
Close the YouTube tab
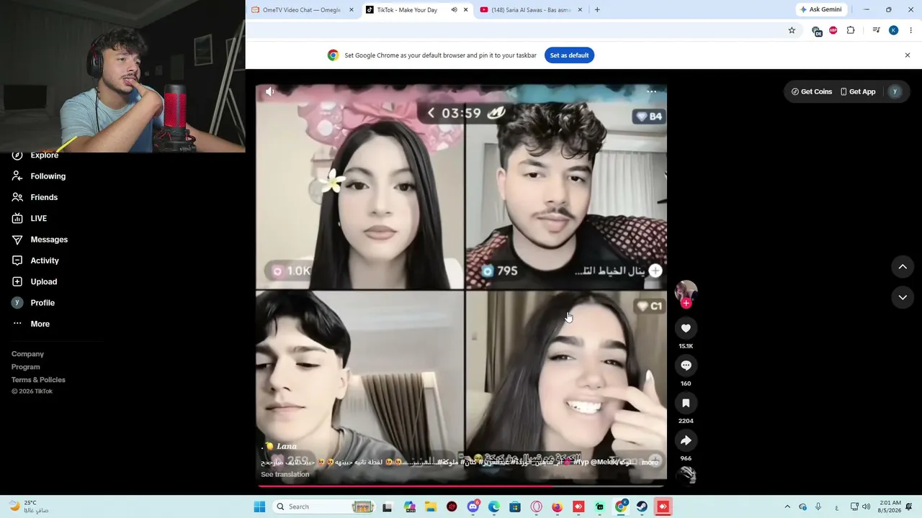(x=580, y=10)
